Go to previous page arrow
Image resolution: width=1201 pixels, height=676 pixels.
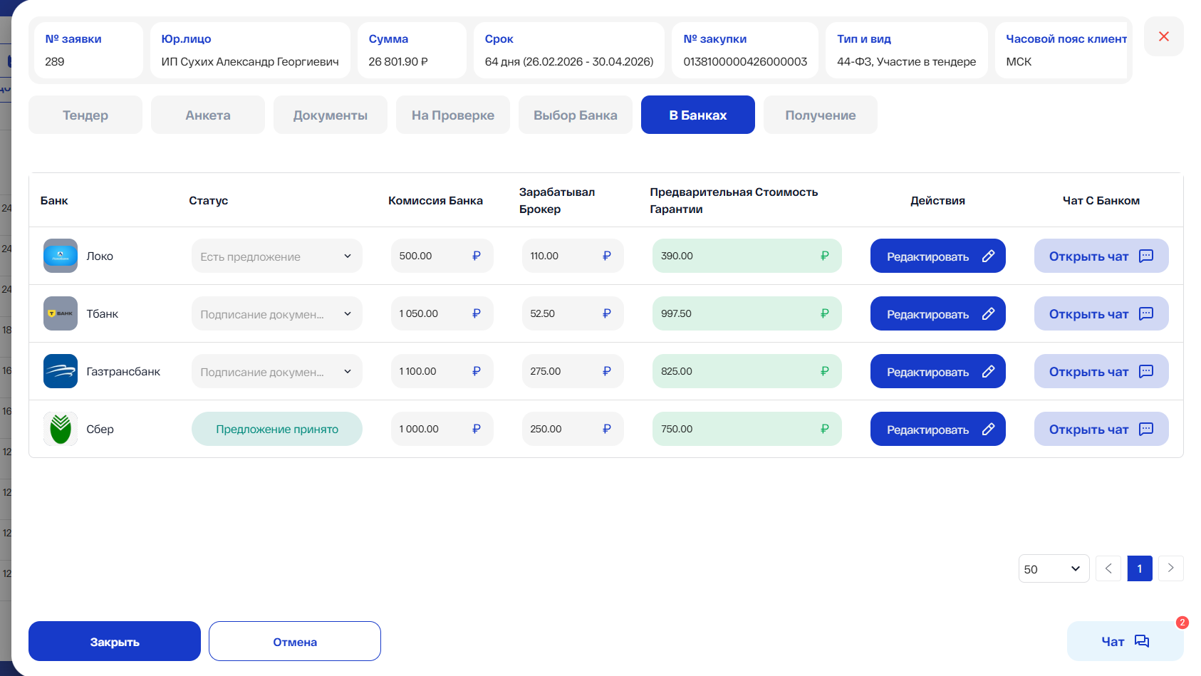(x=1108, y=568)
